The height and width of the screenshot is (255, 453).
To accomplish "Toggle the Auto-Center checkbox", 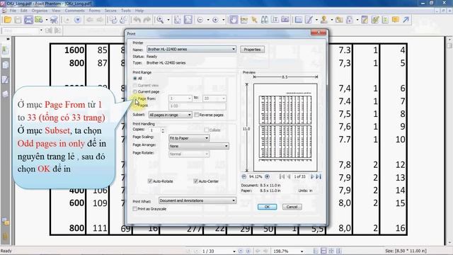I will 195,181.
